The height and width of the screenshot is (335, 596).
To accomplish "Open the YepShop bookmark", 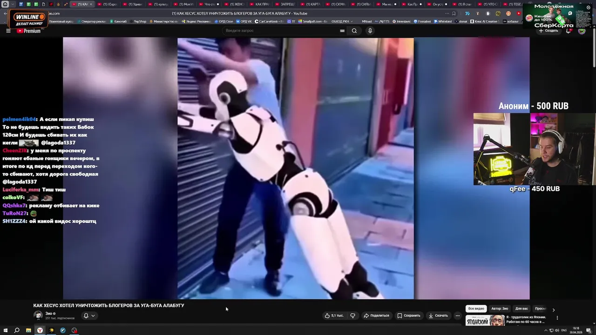I will tap(138, 21).
